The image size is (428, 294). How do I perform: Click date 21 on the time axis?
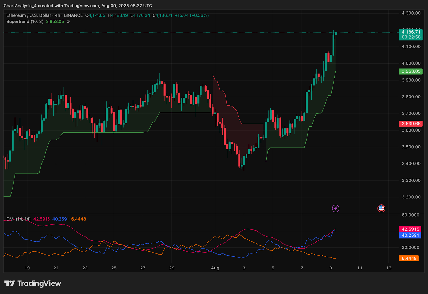point(56,268)
